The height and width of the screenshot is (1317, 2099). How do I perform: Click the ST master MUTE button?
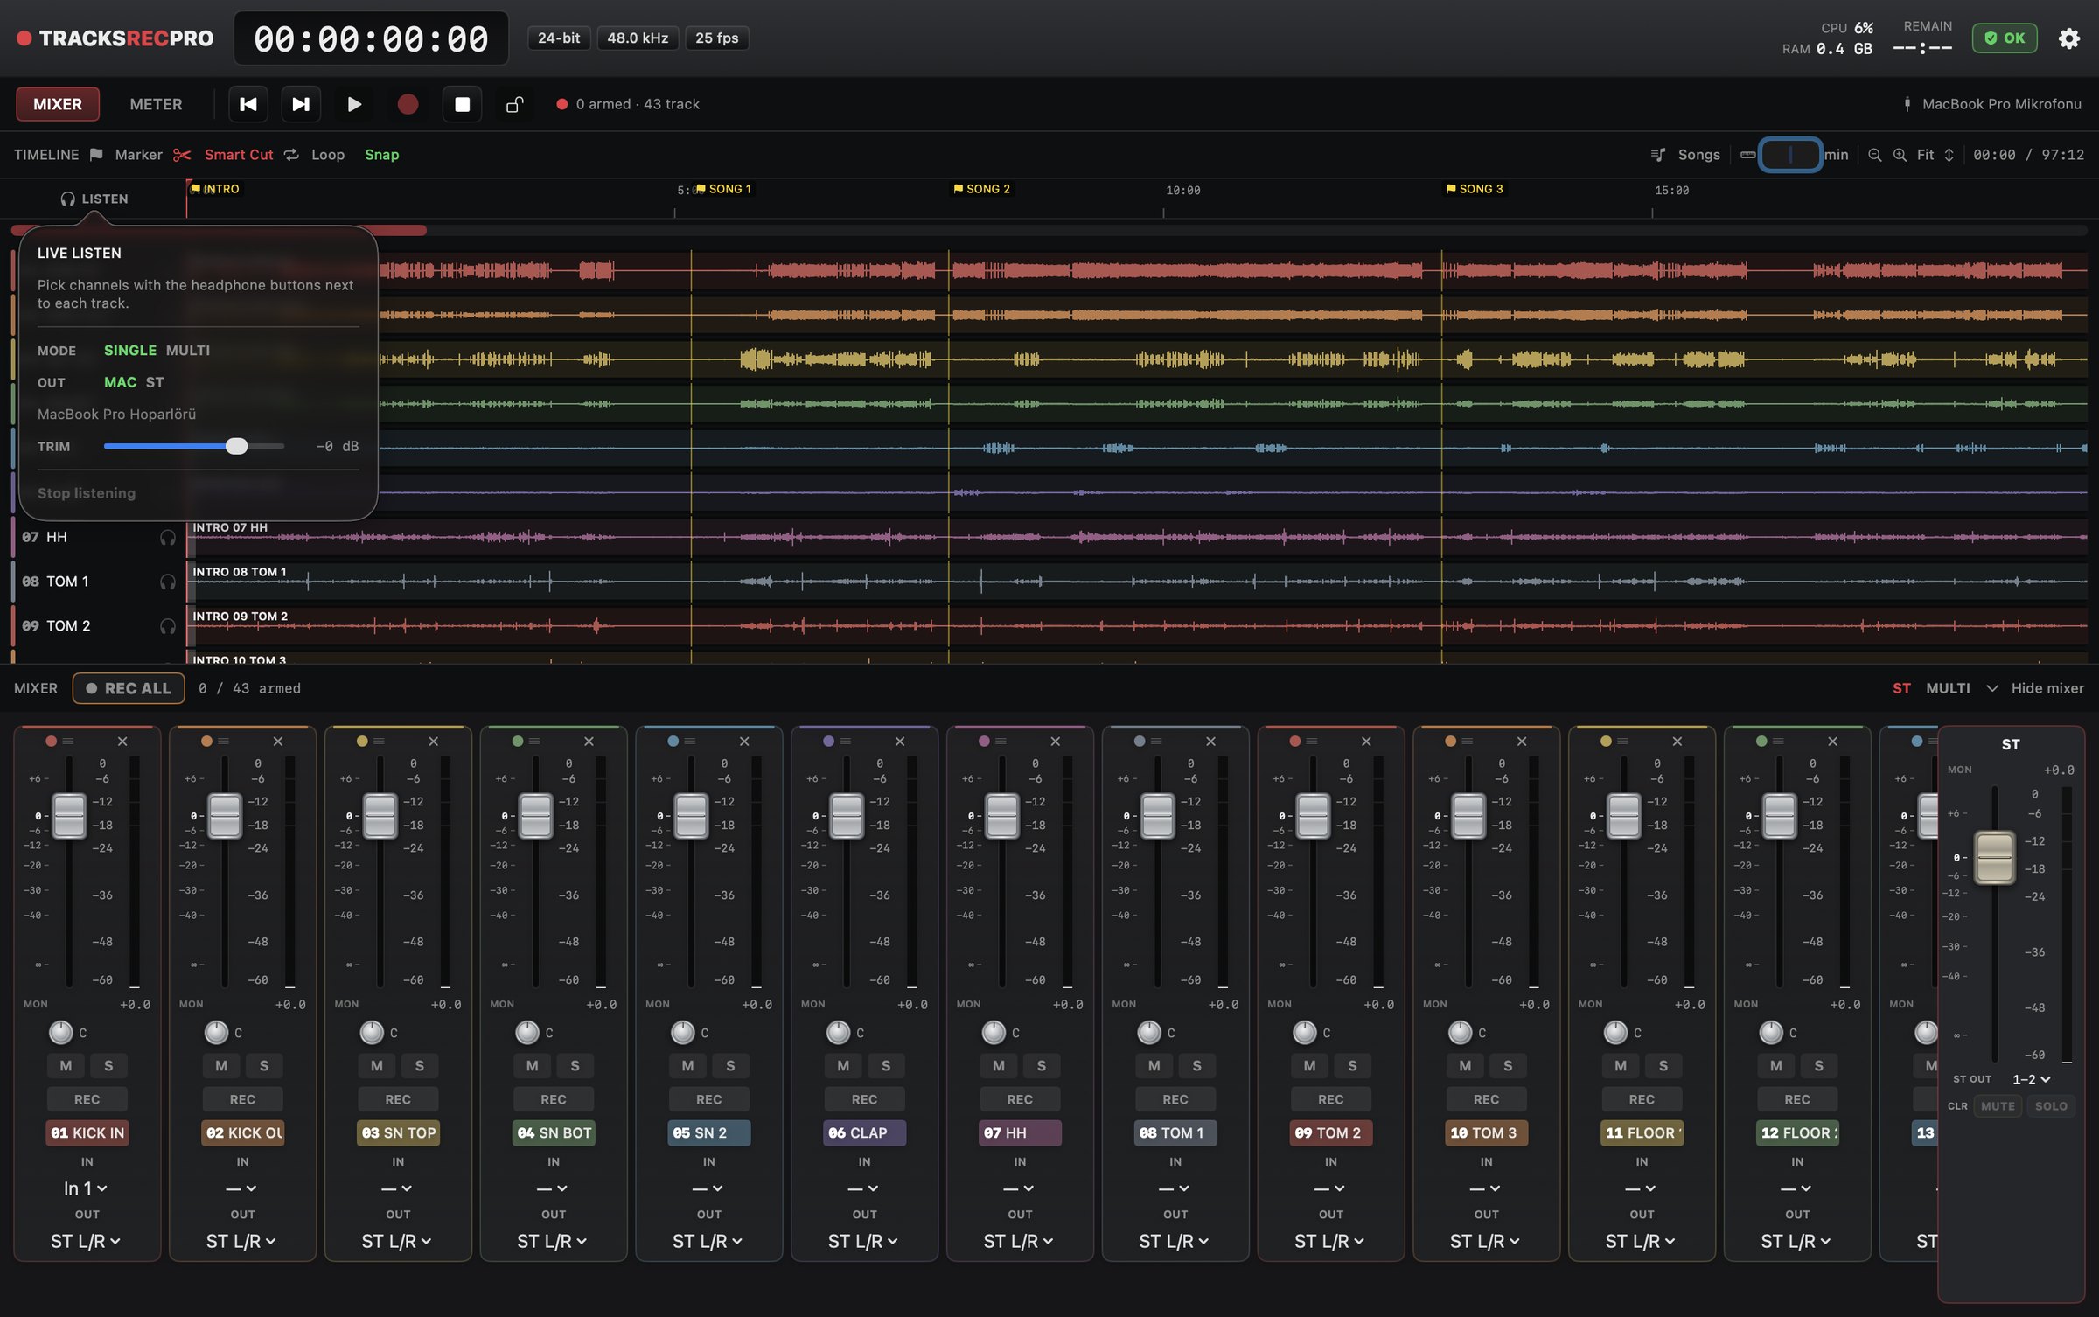pos(1998,1106)
